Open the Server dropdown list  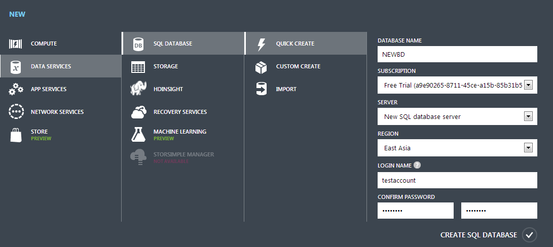[x=457, y=116]
